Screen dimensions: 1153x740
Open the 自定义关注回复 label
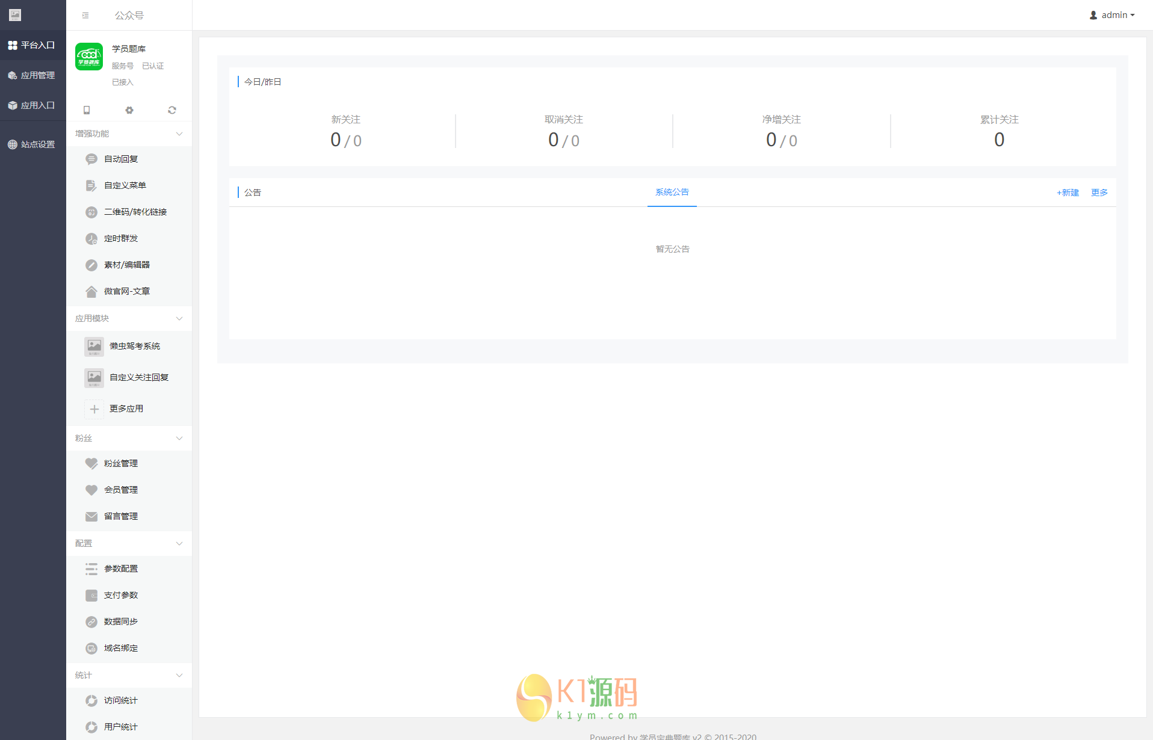click(x=139, y=377)
